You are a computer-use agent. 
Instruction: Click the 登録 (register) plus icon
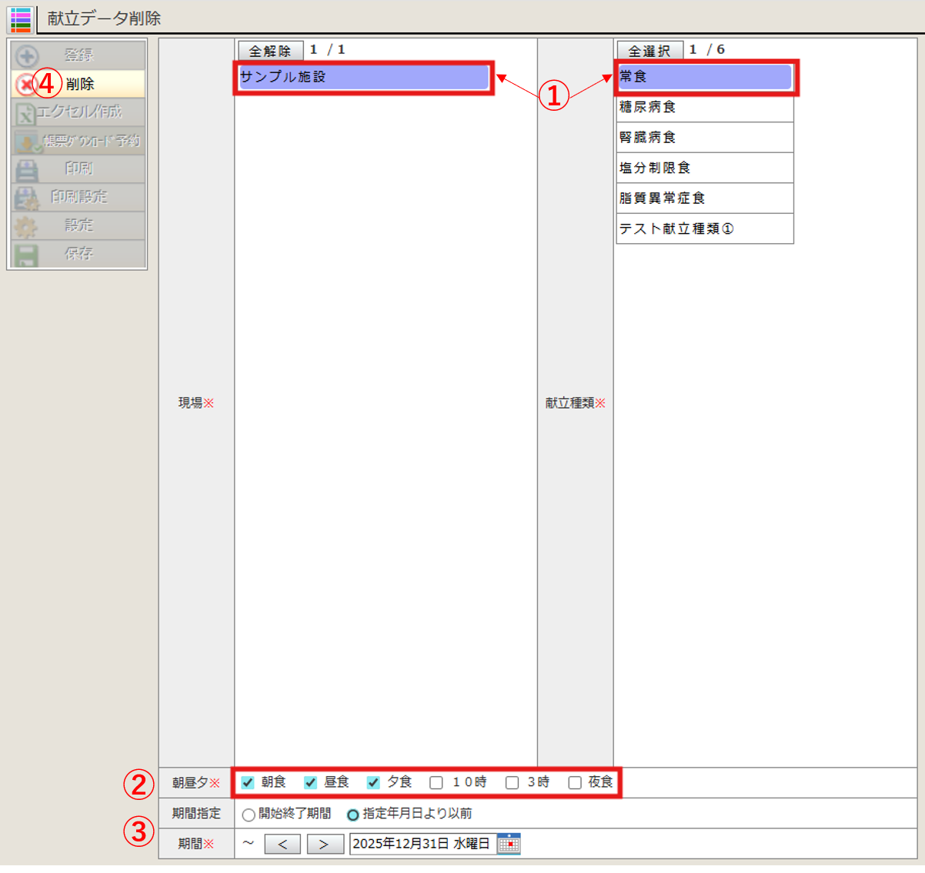coord(27,55)
